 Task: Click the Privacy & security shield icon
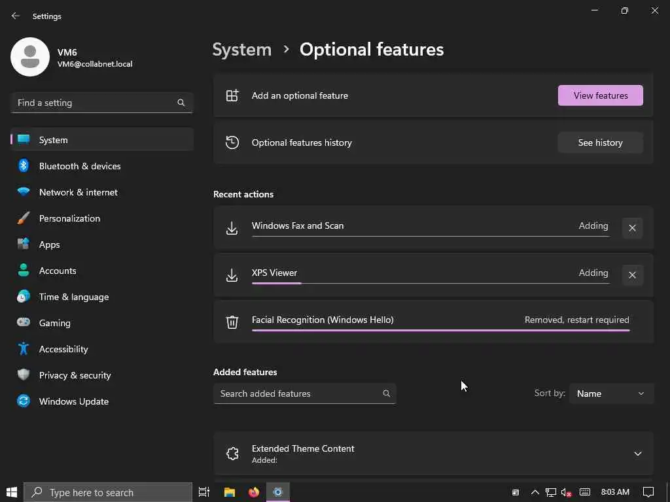click(24, 375)
